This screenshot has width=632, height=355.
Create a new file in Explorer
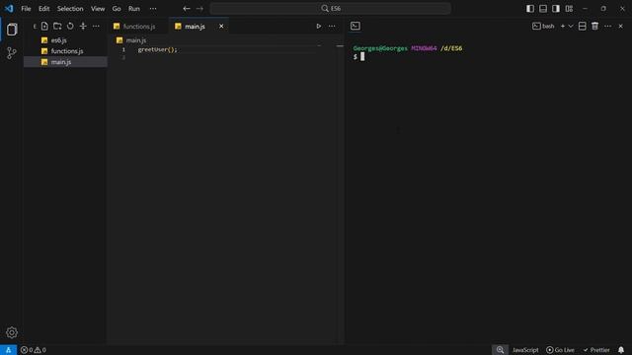(x=44, y=27)
